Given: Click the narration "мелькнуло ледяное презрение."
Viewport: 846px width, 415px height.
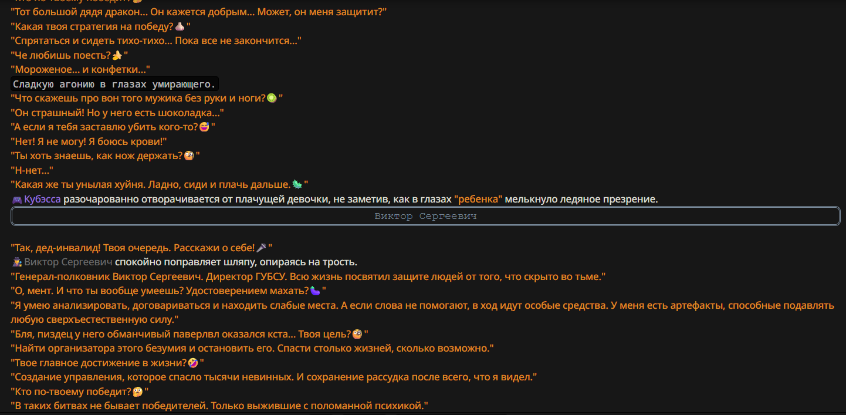Looking at the screenshot, I should [581, 199].
